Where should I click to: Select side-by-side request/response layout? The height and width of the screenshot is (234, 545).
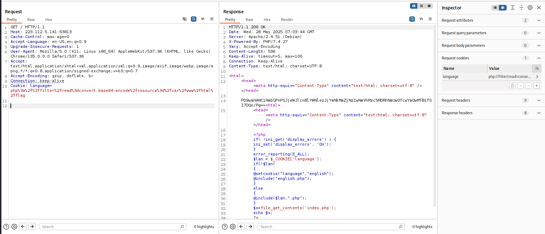[x=414, y=6]
